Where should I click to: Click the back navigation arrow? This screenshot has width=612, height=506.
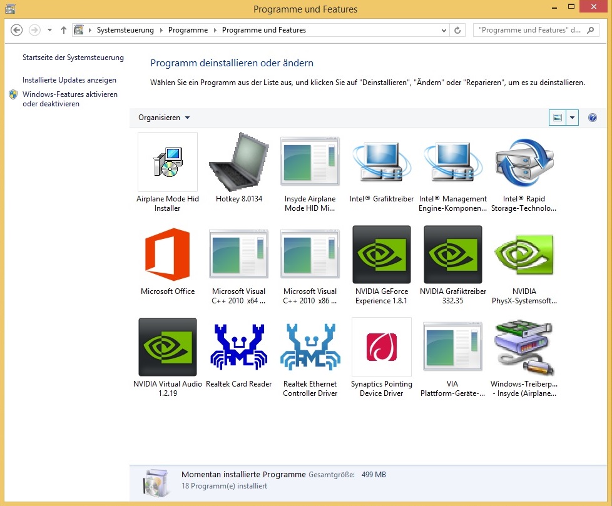(x=16, y=30)
